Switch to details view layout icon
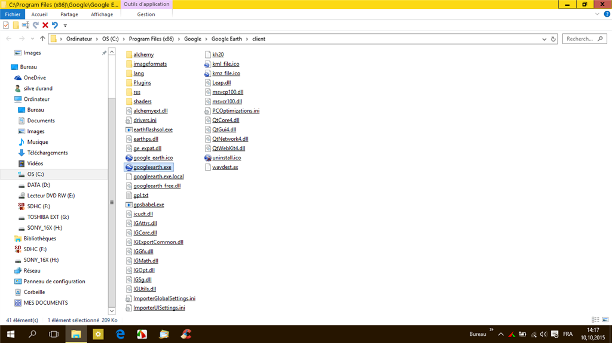Viewport: 612px width, 343px height. [595, 320]
